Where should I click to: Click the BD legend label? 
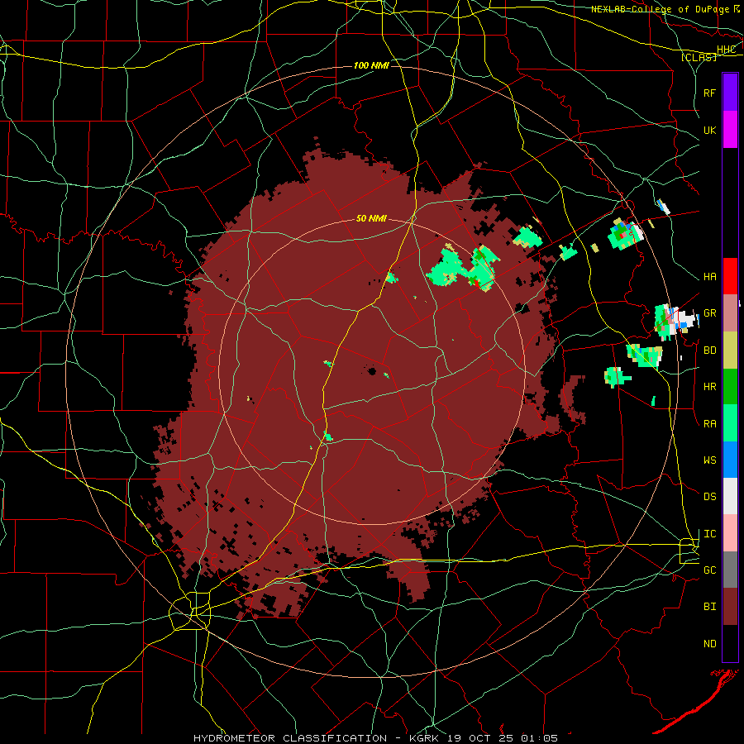click(x=710, y=351)
